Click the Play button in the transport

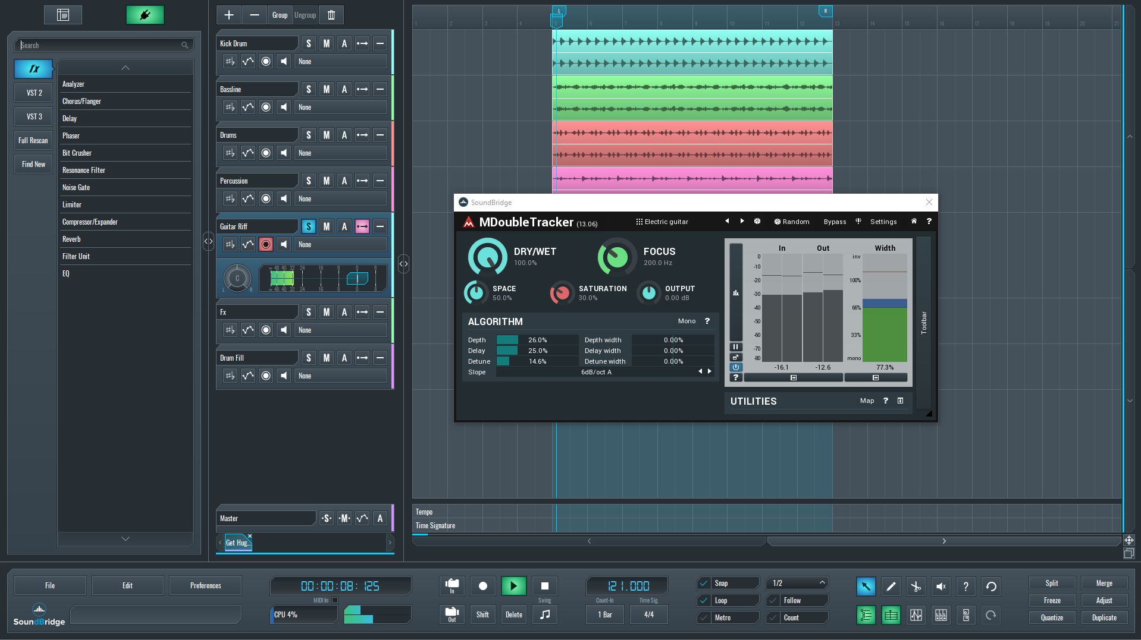click(513, 586)
